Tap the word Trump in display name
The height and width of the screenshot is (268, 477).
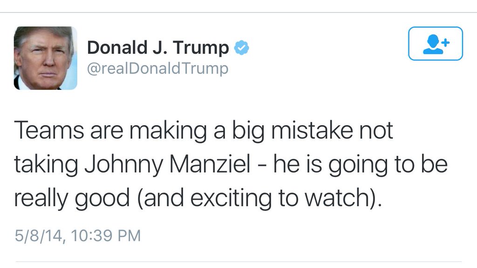pyautogui.click(x=201, y=48)
